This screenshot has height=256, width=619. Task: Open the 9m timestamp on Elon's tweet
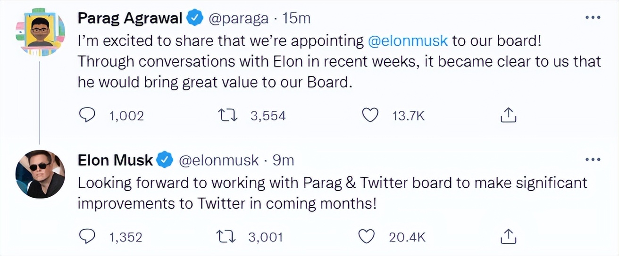(284, 160)
